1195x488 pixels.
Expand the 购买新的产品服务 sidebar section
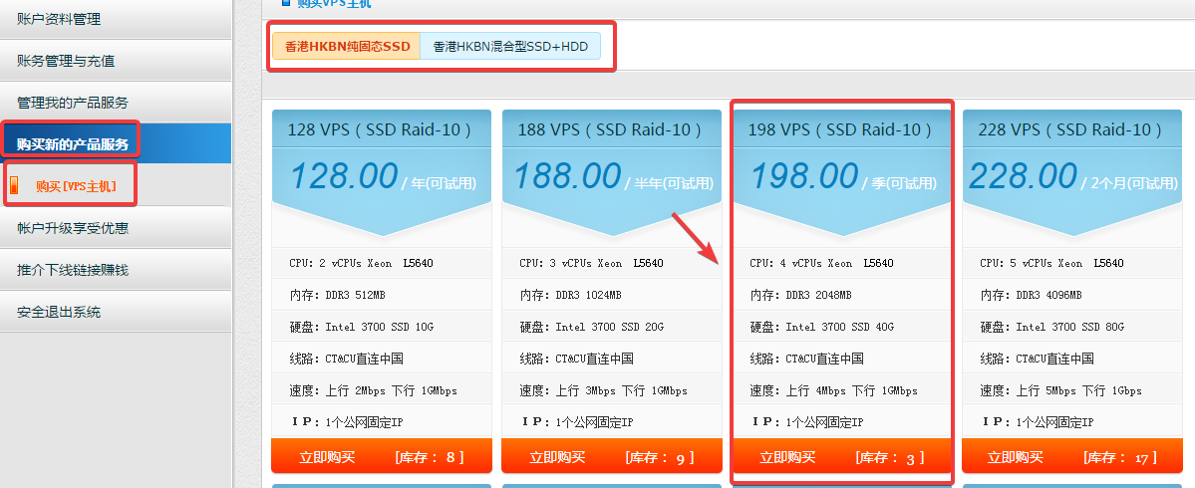(73, 144)
